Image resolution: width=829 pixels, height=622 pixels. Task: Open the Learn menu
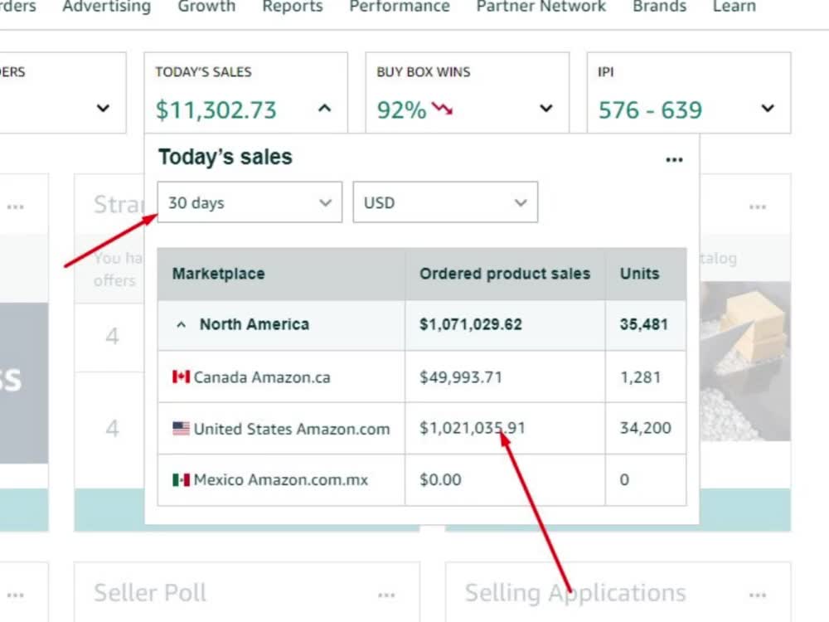(x=734, y=7)
